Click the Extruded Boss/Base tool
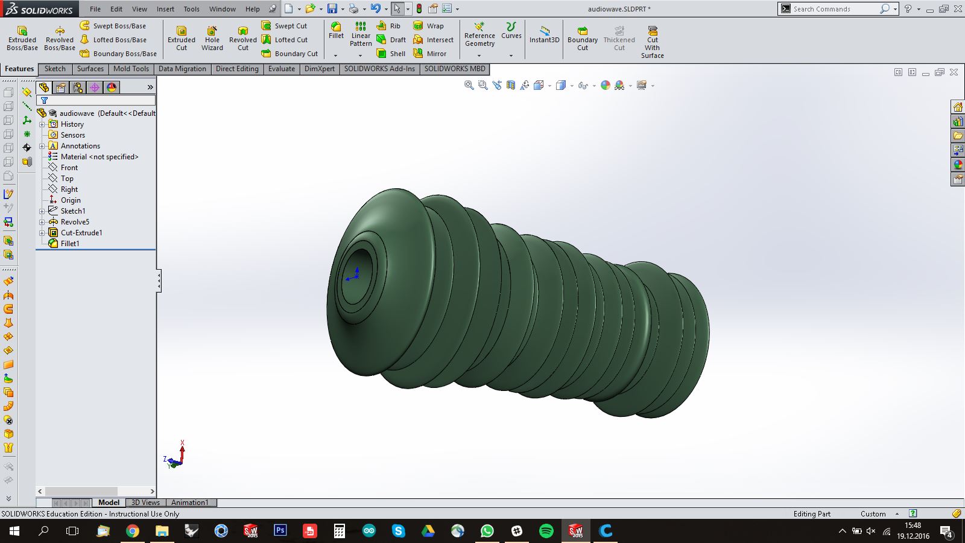The width and height of the screenshot is (965, 543). [22, 39]
